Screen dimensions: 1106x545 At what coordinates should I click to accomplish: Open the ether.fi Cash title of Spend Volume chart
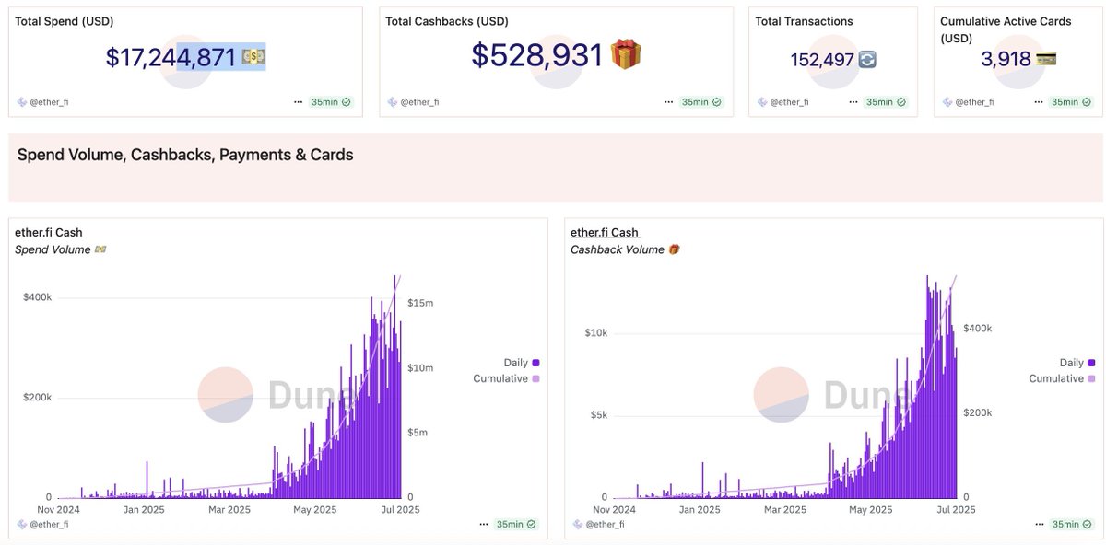pyautogui.click(x=49, y=233)
